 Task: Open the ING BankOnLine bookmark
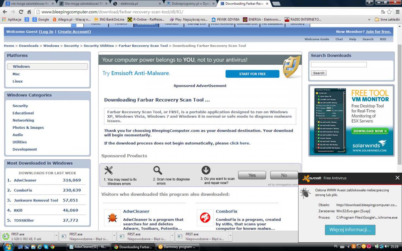[x=109, y=19]
